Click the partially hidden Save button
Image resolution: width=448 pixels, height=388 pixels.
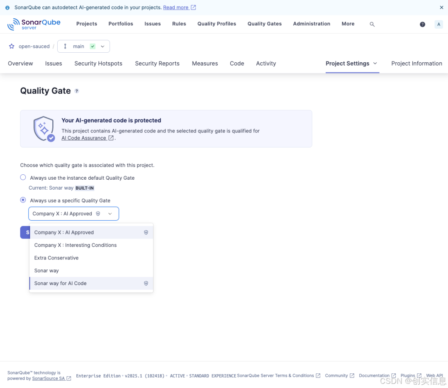click(x=25, y=232)
